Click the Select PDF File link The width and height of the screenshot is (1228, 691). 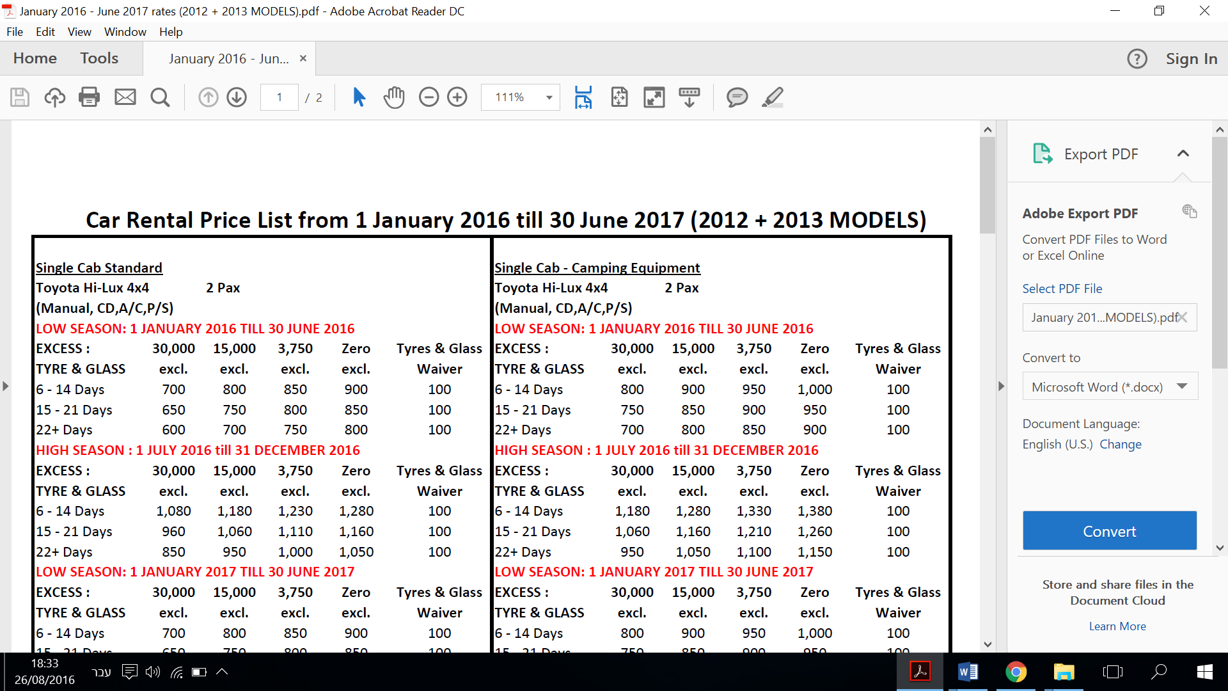(1062, 289)
